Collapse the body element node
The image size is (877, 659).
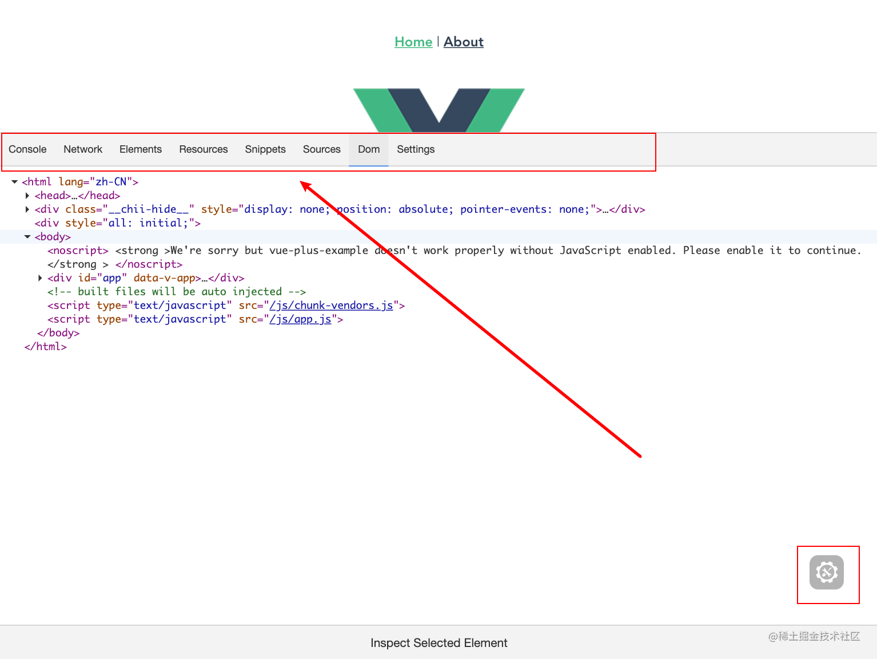tap(27, 236)
